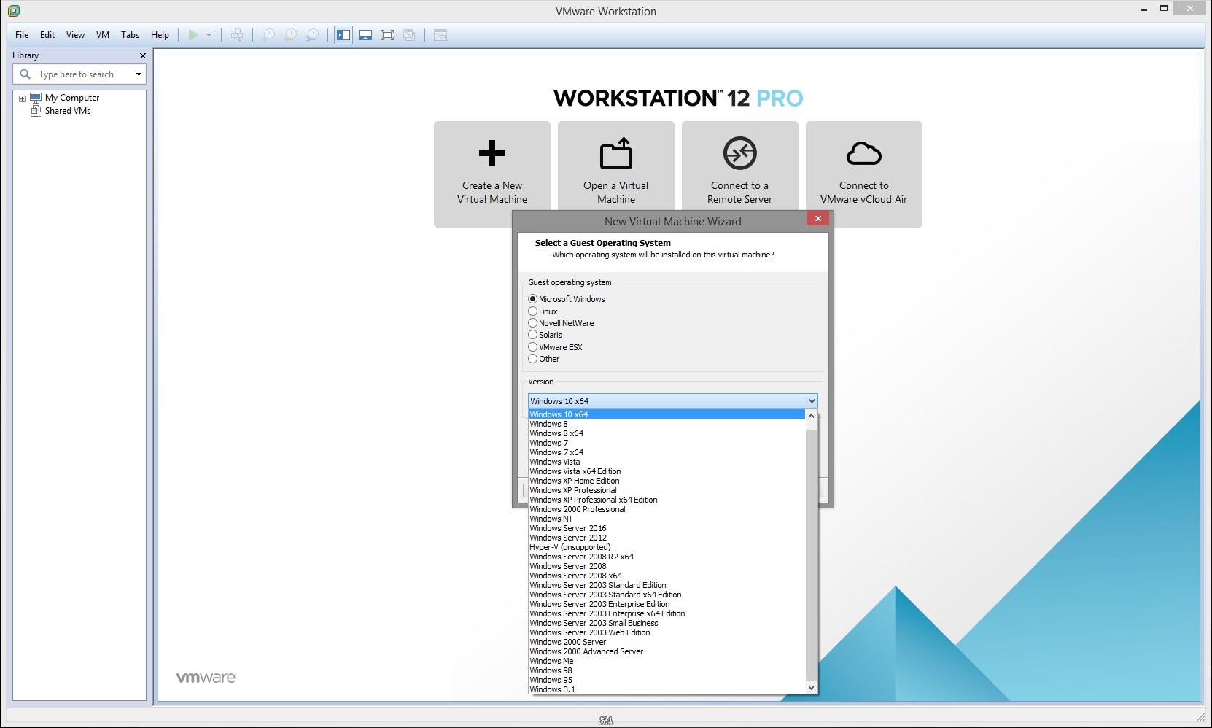This screenshot has height=728, width=1212.
Task: Click the down arrow of the version list scrollbar
Action: point(811,688)
